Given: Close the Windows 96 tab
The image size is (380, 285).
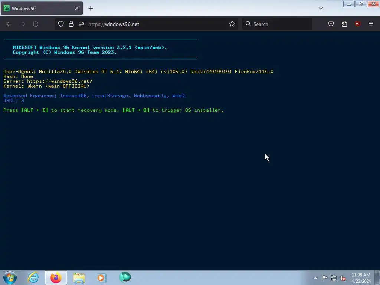Looking at the screenshot, I should [x=77, y=8].
